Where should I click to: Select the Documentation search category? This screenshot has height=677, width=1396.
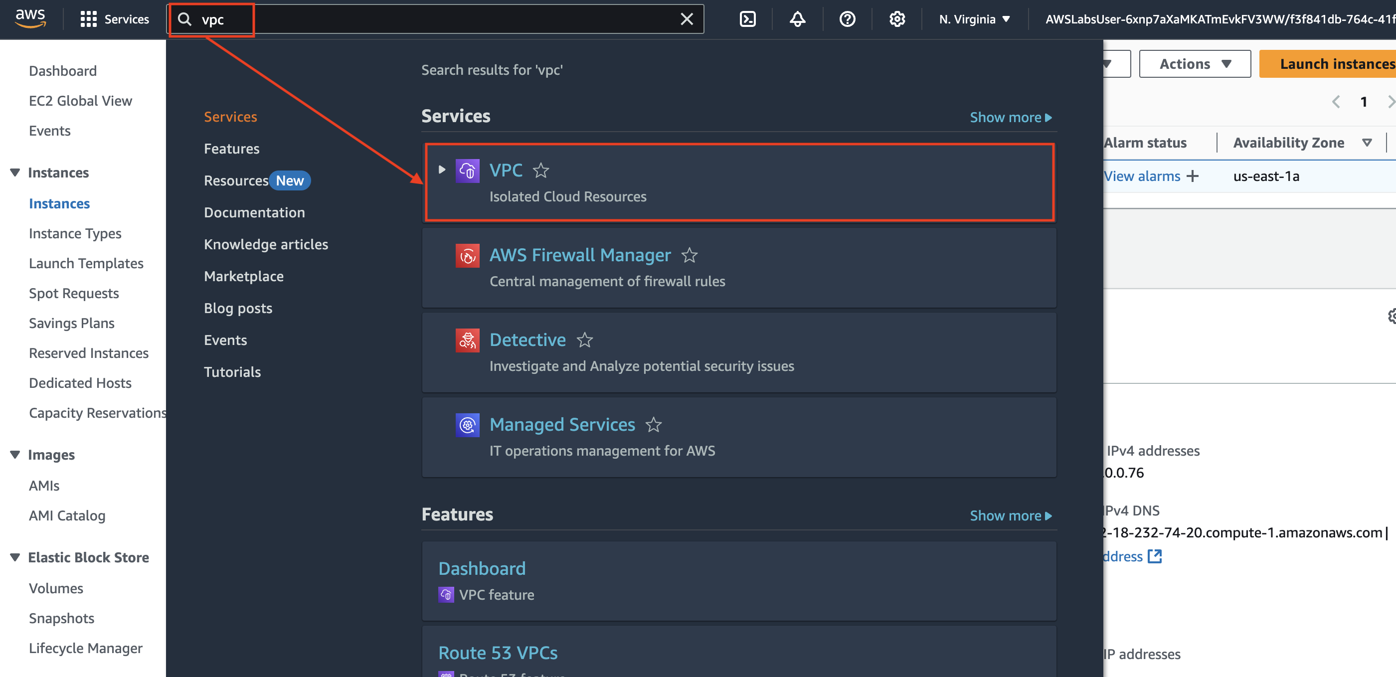[x=254, y=212]
